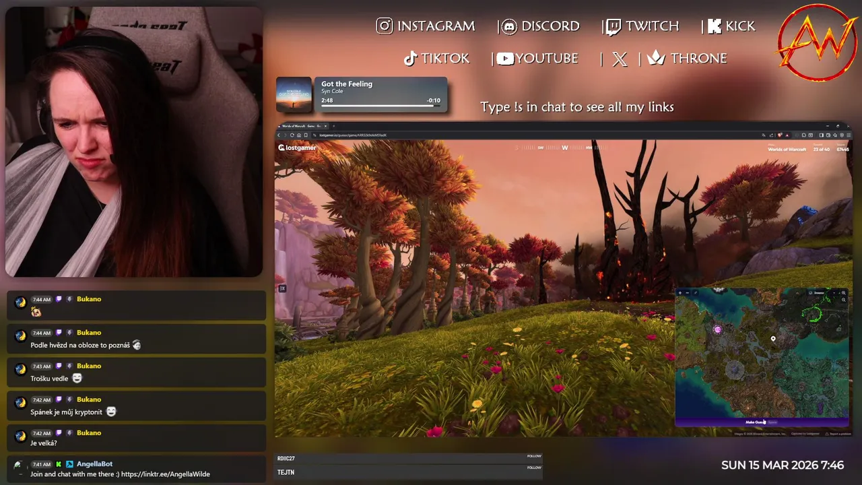Screen dimensions: 862x485
Task: Click the Worlds of Warcraft map name label
Action: 787,149
